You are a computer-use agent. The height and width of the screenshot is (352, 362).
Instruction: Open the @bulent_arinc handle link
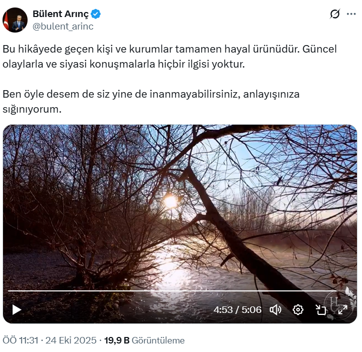pyautogui.click(x=63, y=27)
